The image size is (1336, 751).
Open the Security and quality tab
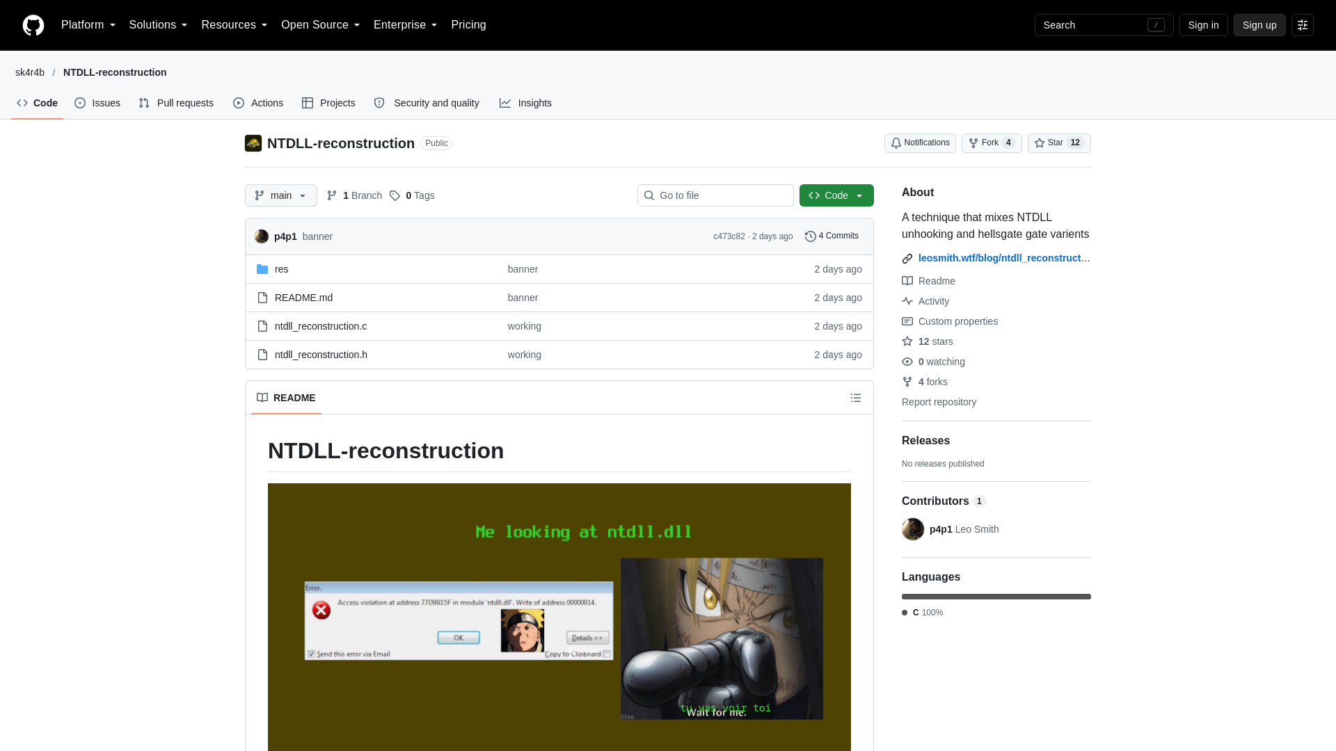tap(427, 103)
